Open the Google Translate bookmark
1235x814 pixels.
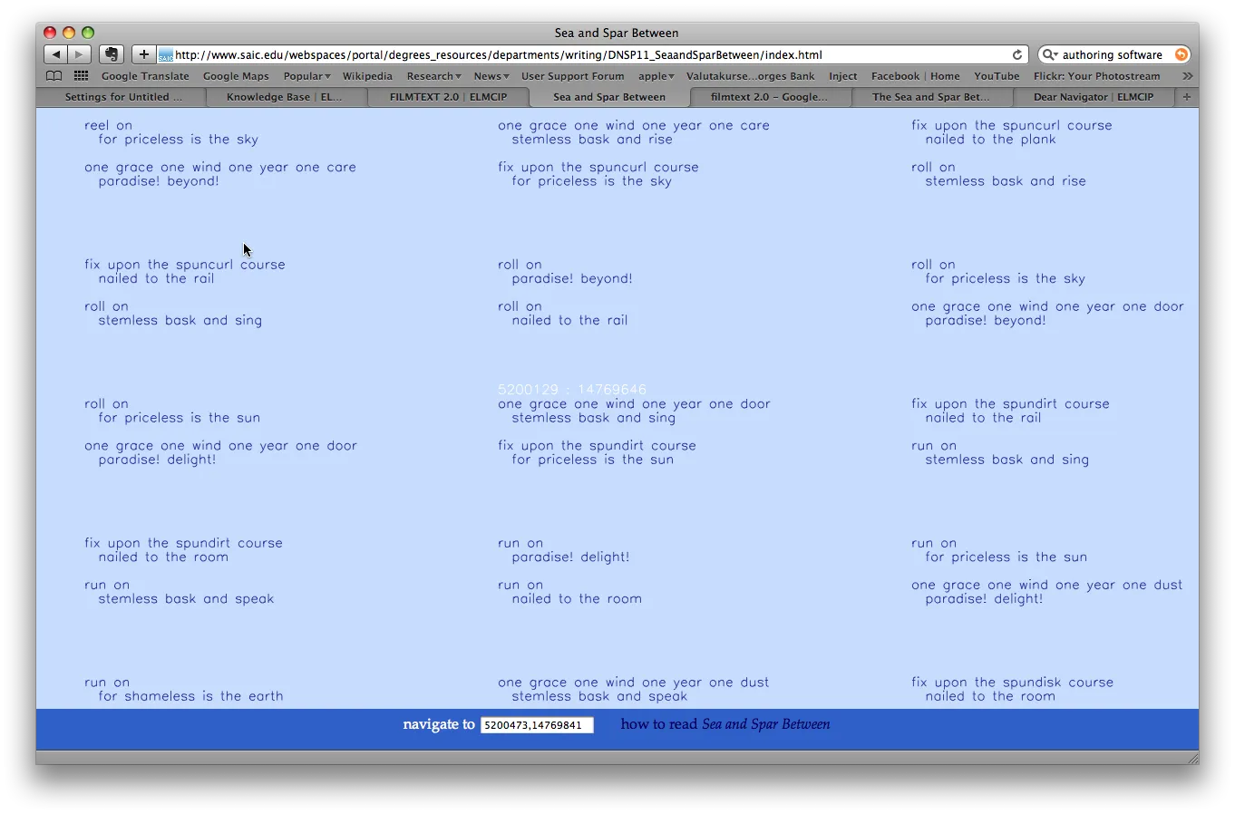[x=145, y=76]
